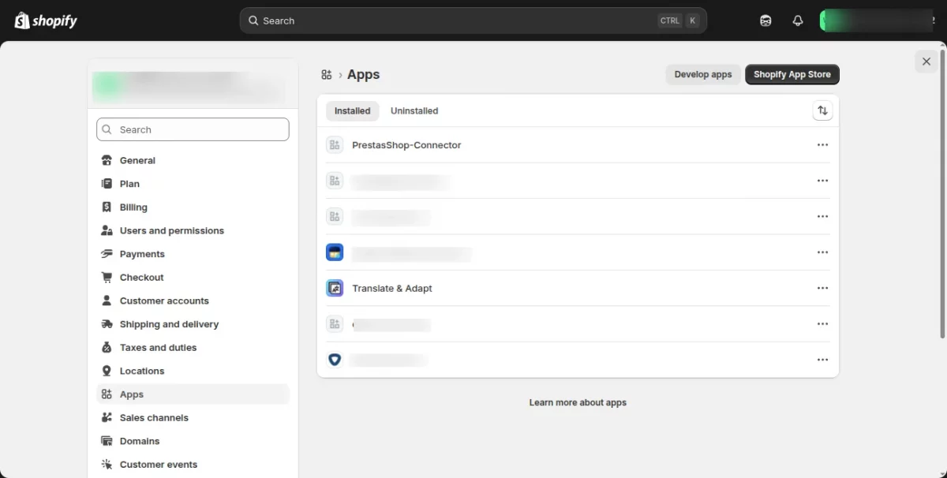Click the Translate & Adapt app icon
947x478 pixels.
point(335,288)
